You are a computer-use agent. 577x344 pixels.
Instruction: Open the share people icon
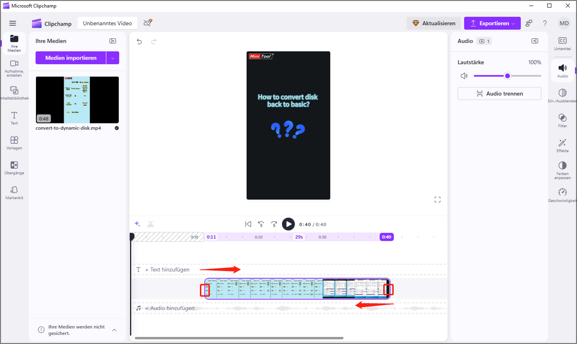(x=529, y=23)
